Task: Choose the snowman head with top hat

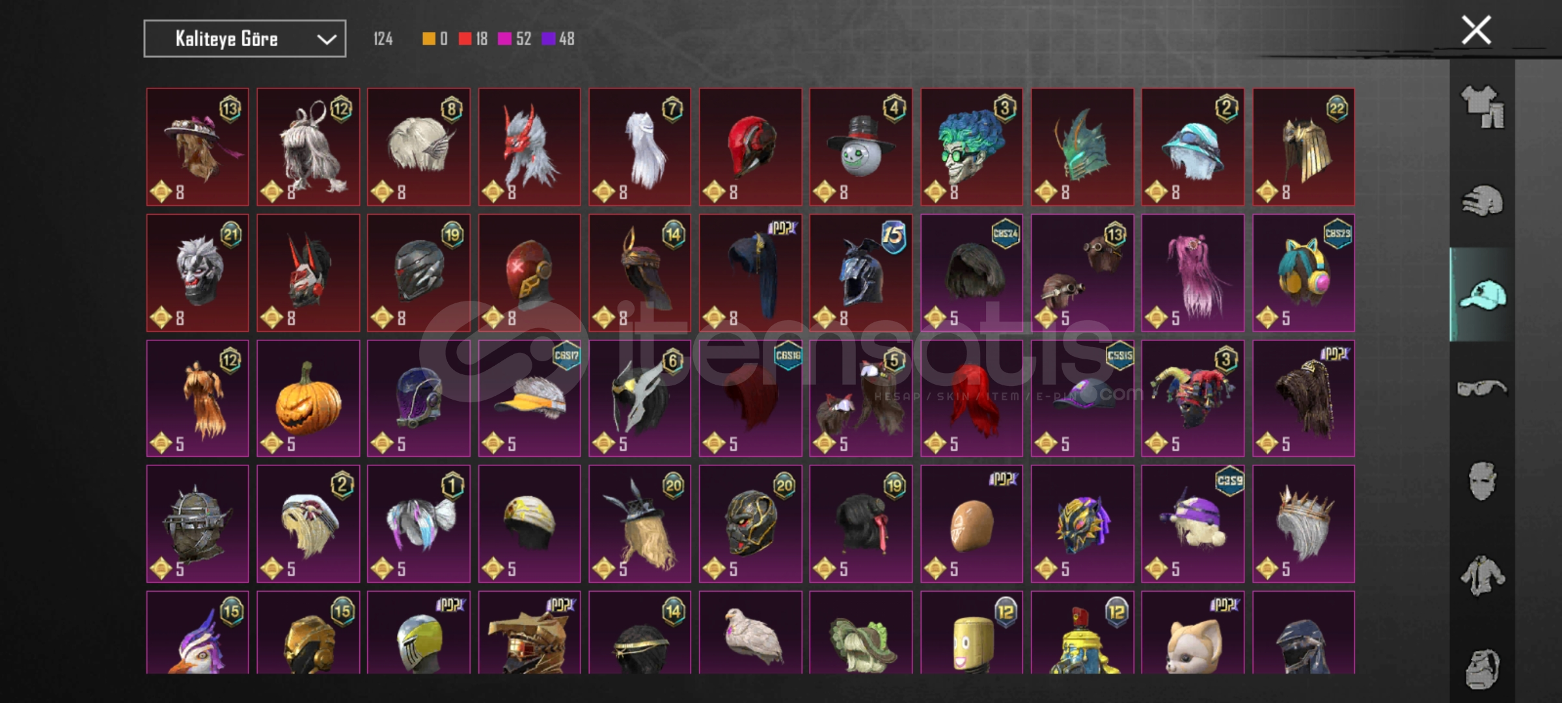Action: tap(861, 147)
